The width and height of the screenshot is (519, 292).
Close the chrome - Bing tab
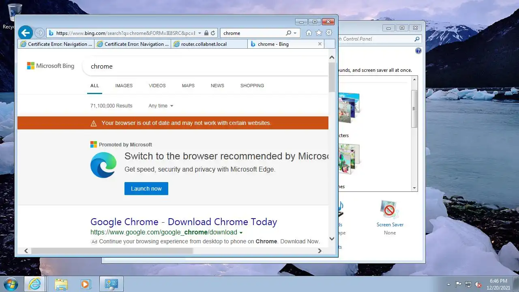click(320, 44)
